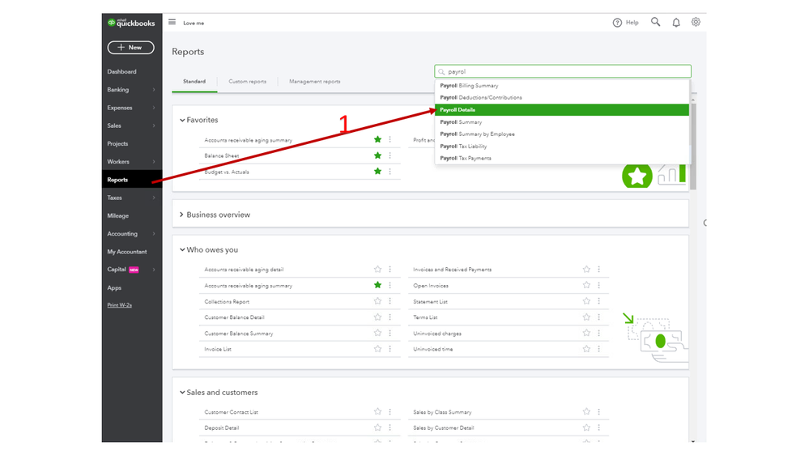Go to Dashboard in sidebar
This screenshot has height=455, width=809.
pos(121,72)
